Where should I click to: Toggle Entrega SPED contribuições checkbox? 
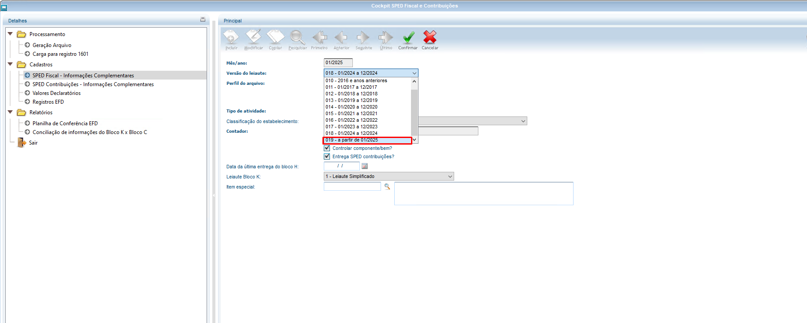(327, 156)
